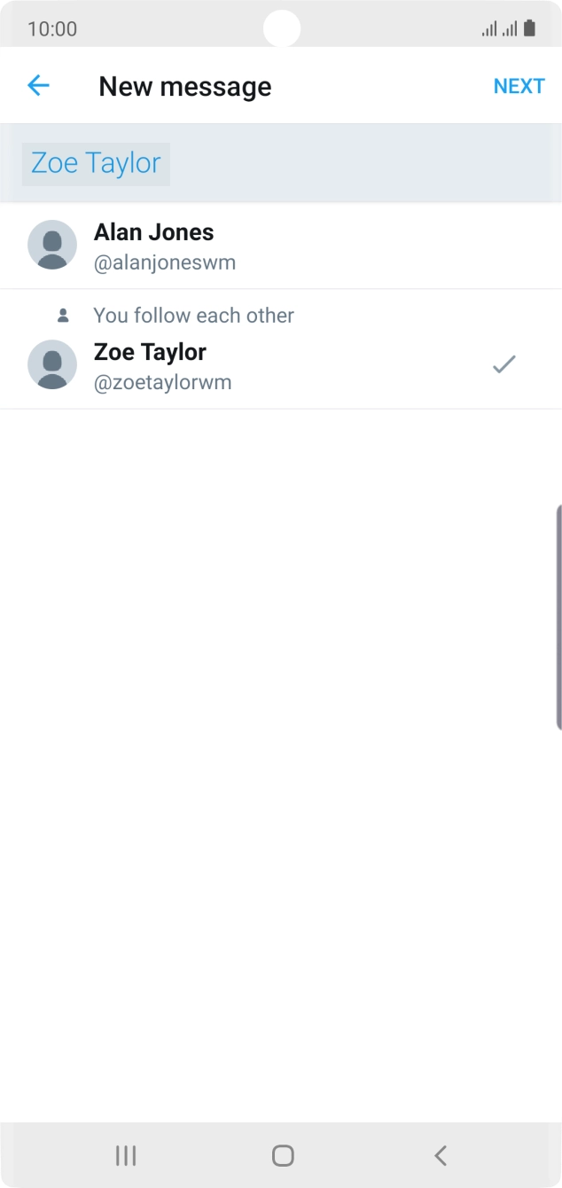Viewport: 562px width, 1188px height.
Task: Open recent apps from navigation bar
Action: [126, 1155]
